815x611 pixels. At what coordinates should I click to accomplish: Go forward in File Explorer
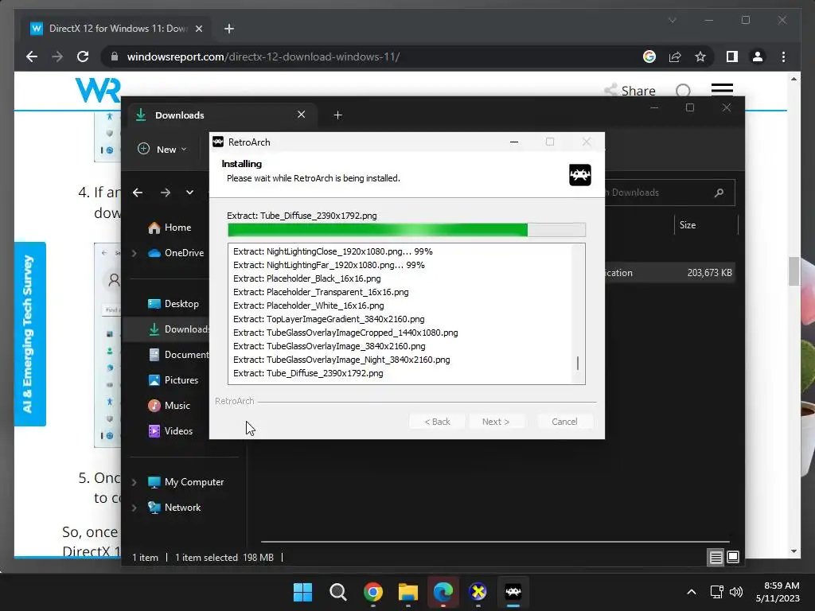[166, 193]
